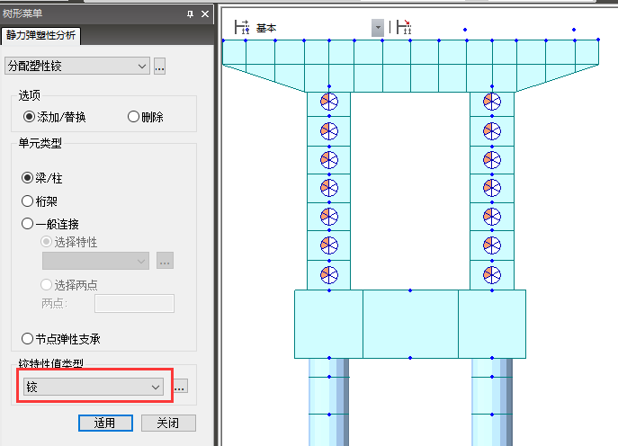Open ellipsis button beside 分配塑性铰 dropdown
The image size is (618, 446).
click(x=160, y=66)
